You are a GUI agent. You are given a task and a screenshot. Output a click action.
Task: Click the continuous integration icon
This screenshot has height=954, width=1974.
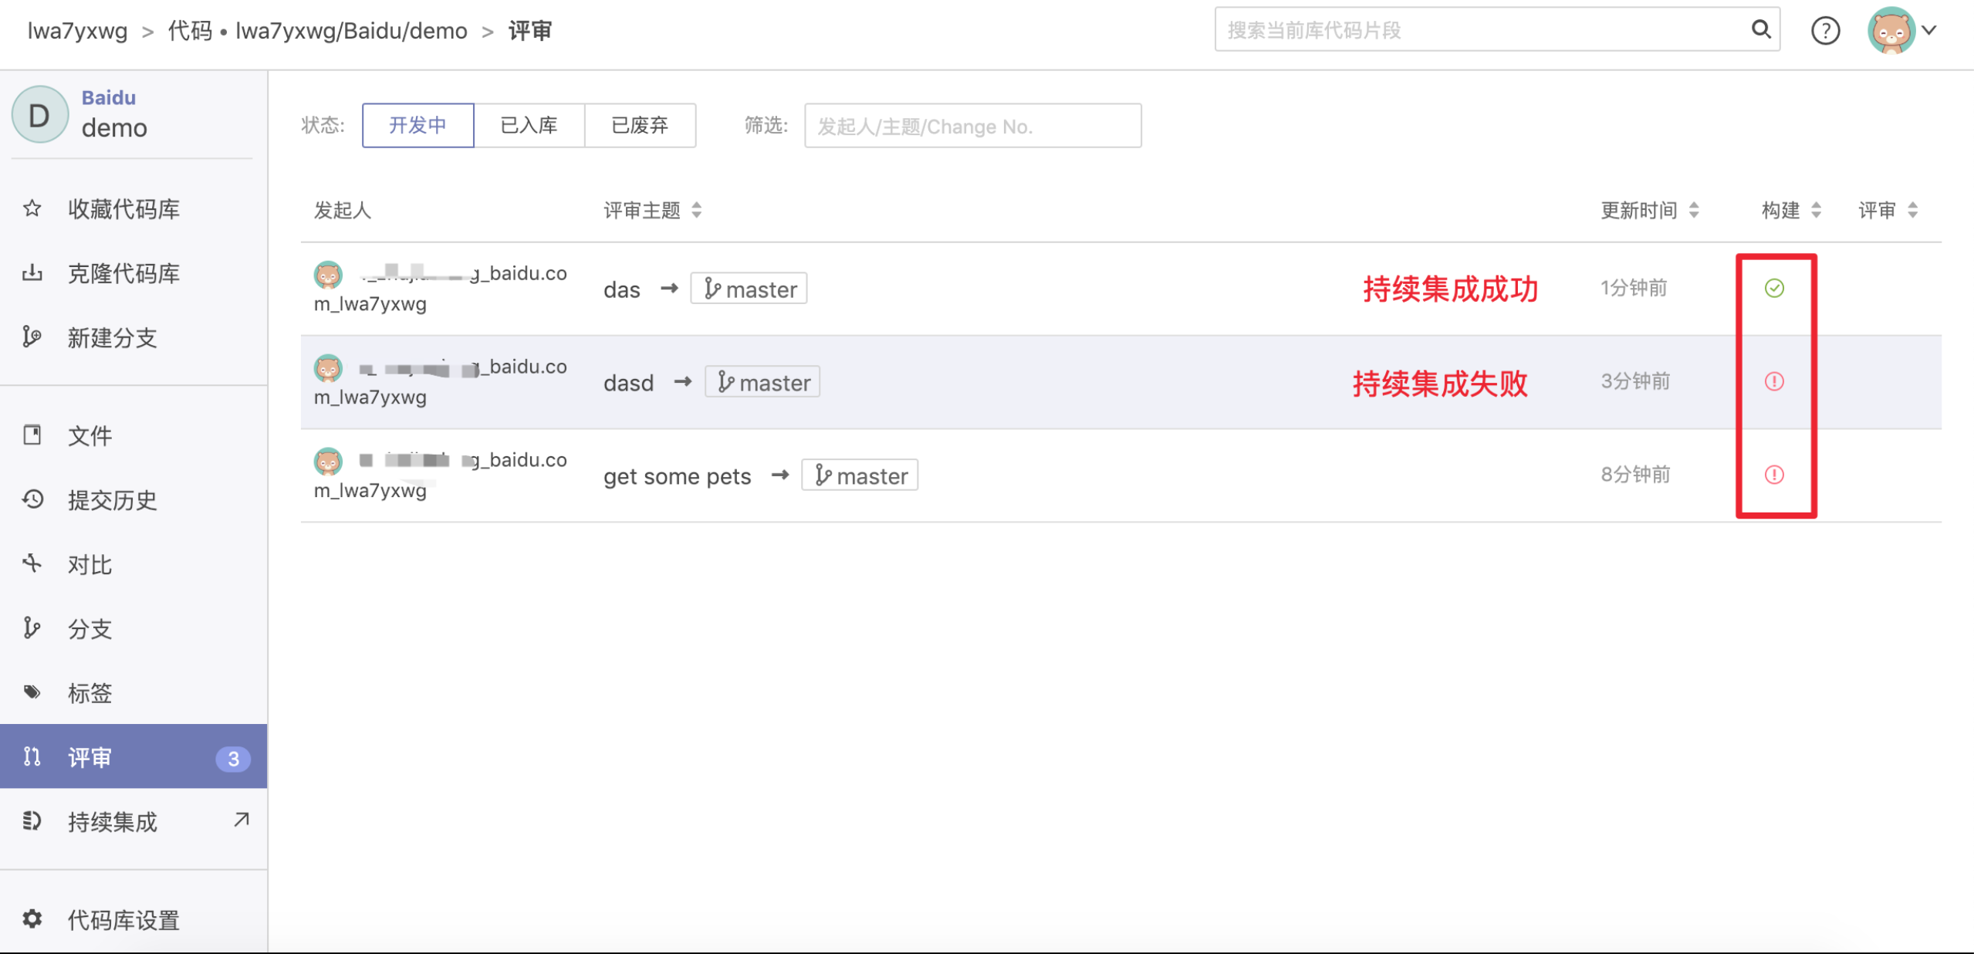point(32,820)
